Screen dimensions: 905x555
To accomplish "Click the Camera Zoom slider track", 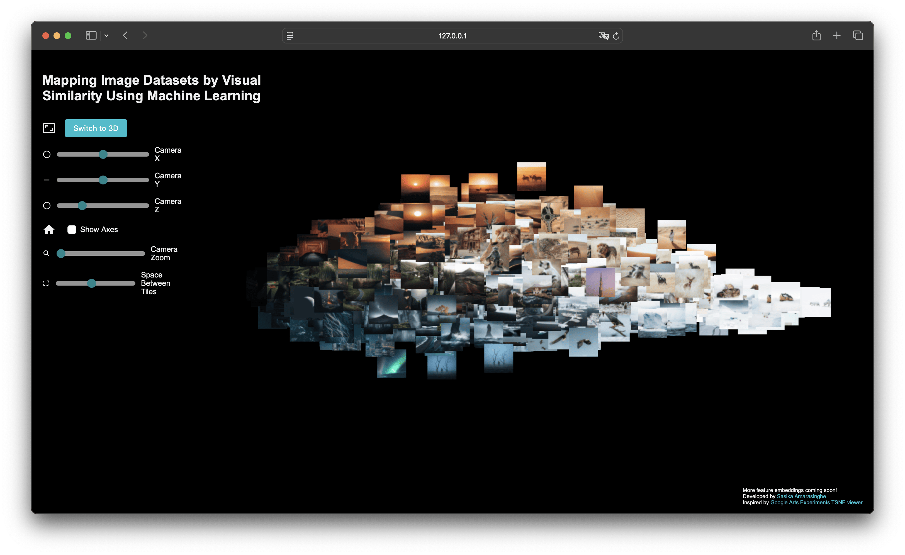I will point(101,254).
